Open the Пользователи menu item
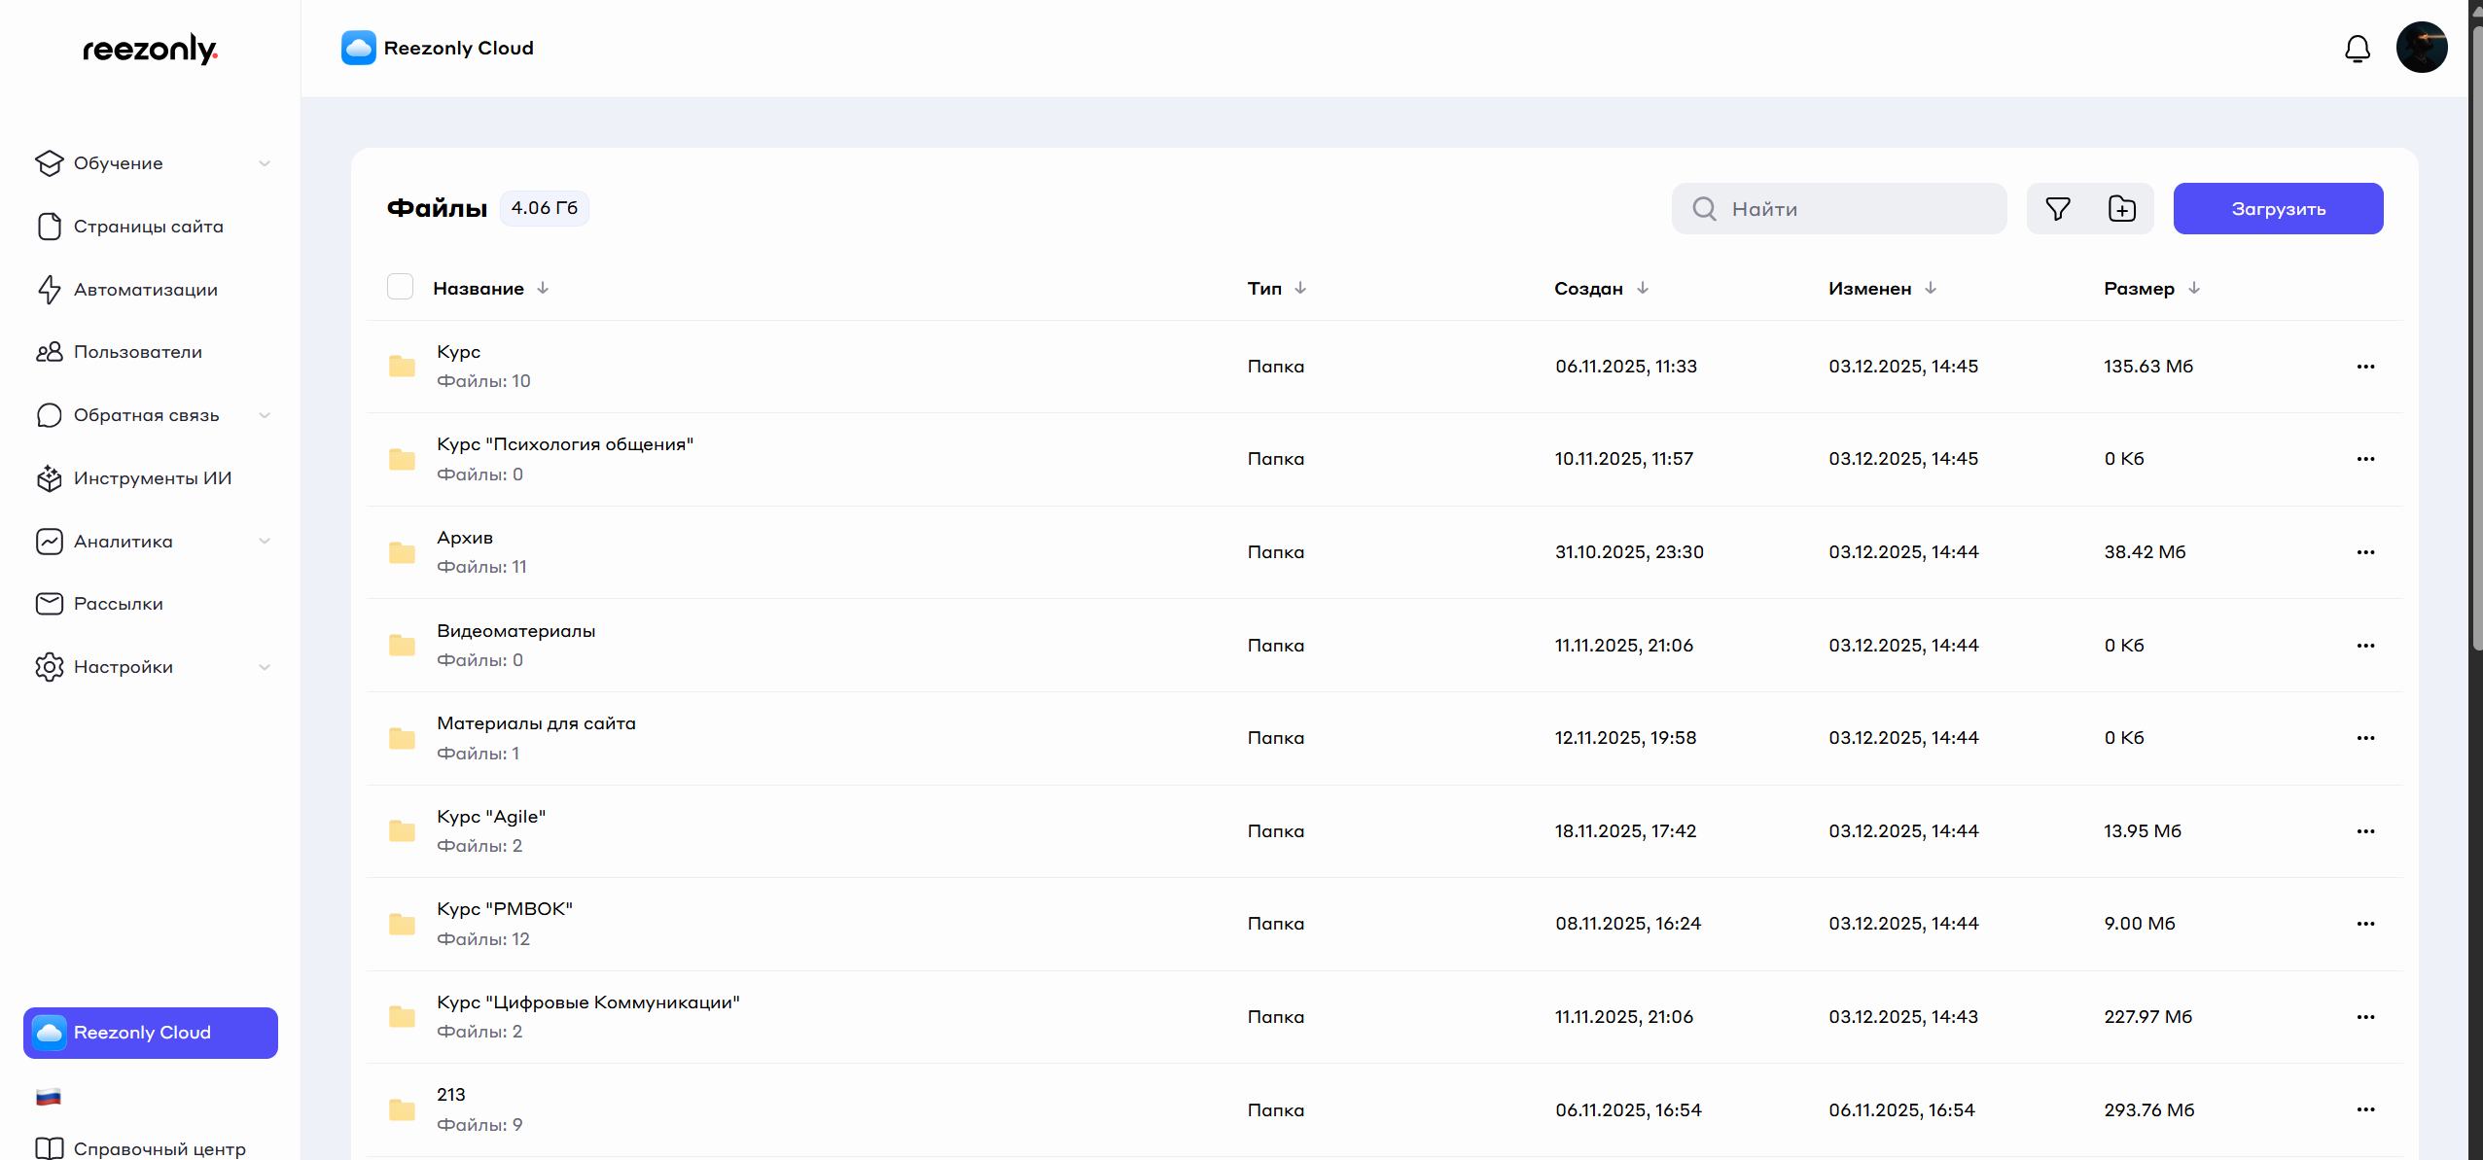The image size is (2483, 1160). coord(138,352)
